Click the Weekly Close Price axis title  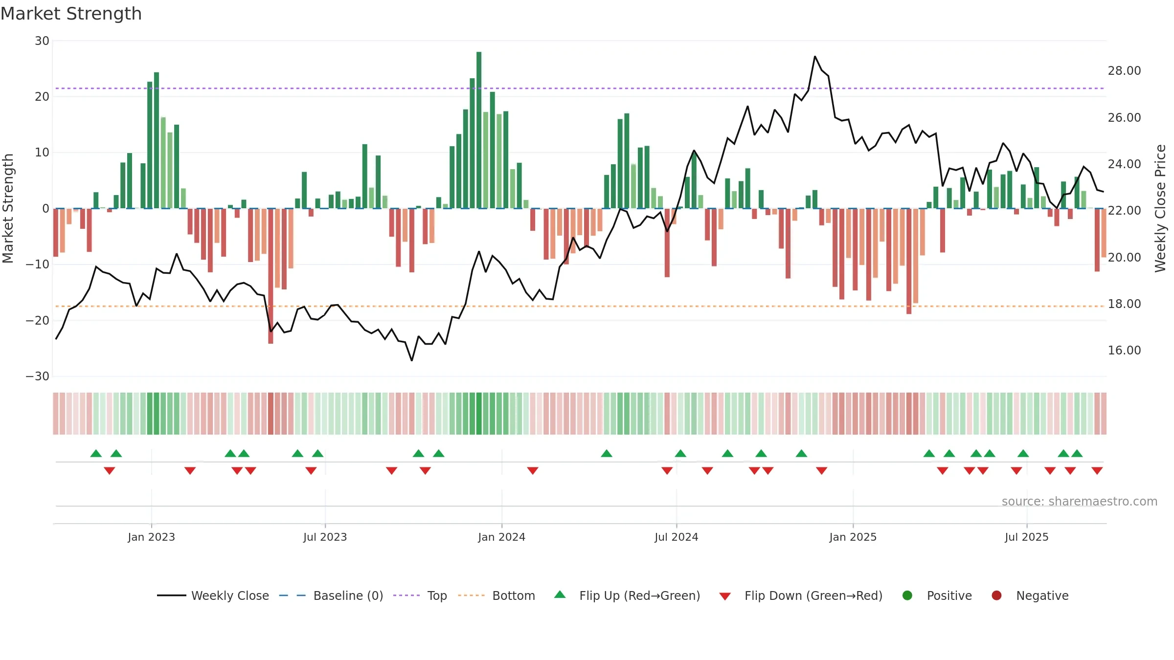tap(1161, 208)
